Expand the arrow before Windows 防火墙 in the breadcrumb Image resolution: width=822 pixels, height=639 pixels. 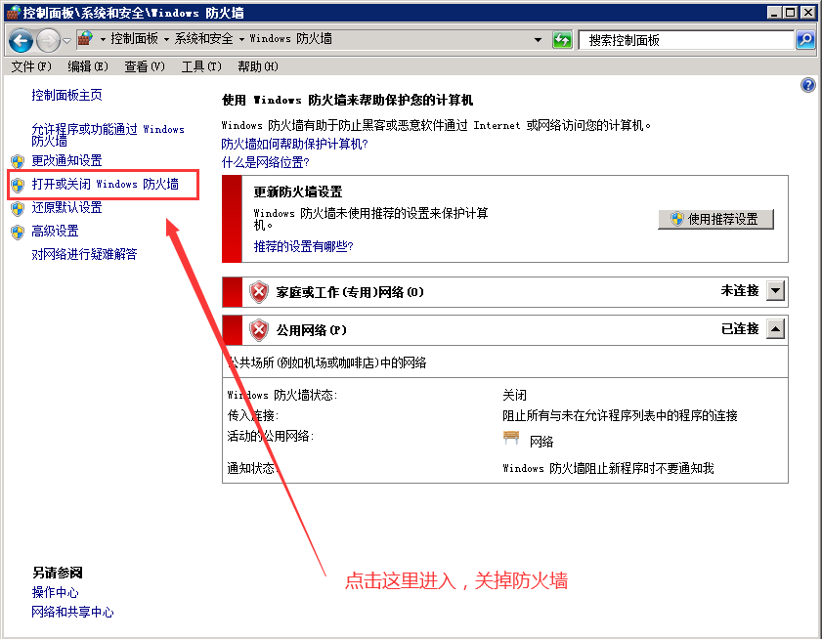(241, 39)
